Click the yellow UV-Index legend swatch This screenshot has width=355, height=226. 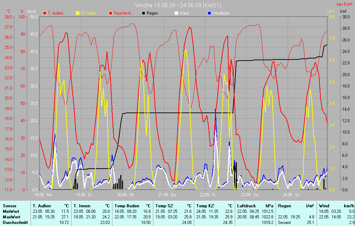(77, 13)
